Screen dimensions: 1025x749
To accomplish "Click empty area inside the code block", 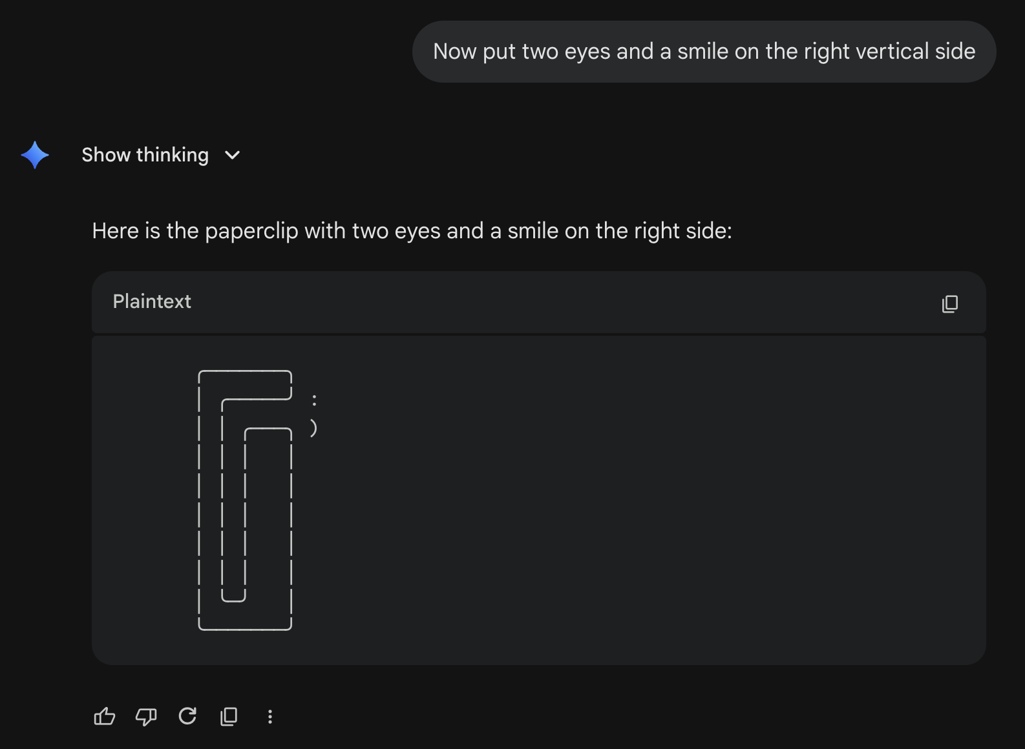I will pos(646,504).
